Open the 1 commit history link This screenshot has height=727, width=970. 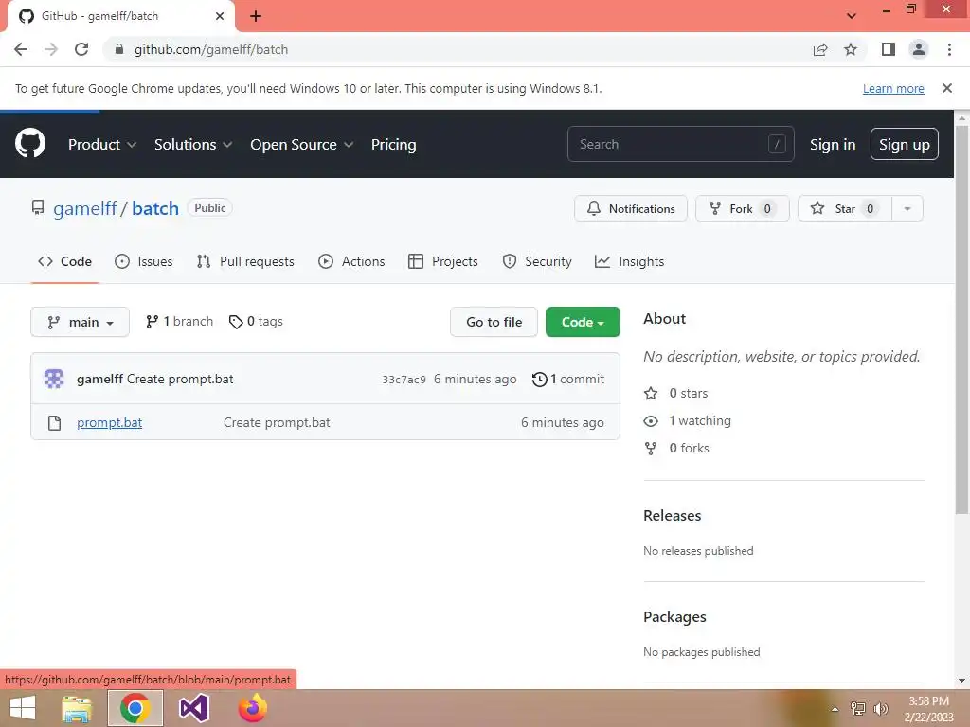point(568,379)
